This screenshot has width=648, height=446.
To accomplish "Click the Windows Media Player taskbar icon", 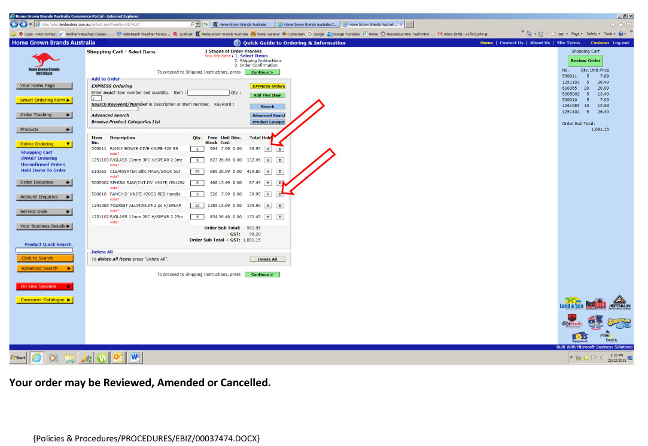I will pos(53,358).
